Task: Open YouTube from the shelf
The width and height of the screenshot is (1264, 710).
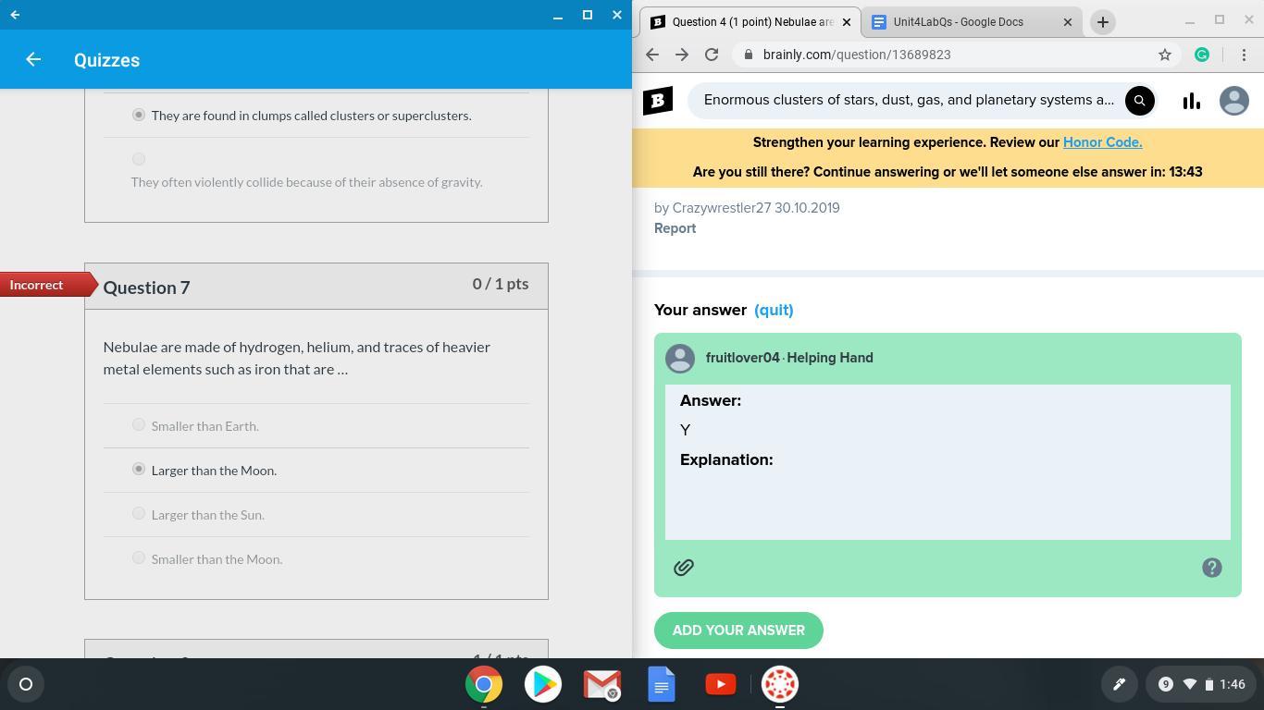Action: click(721, 684)
